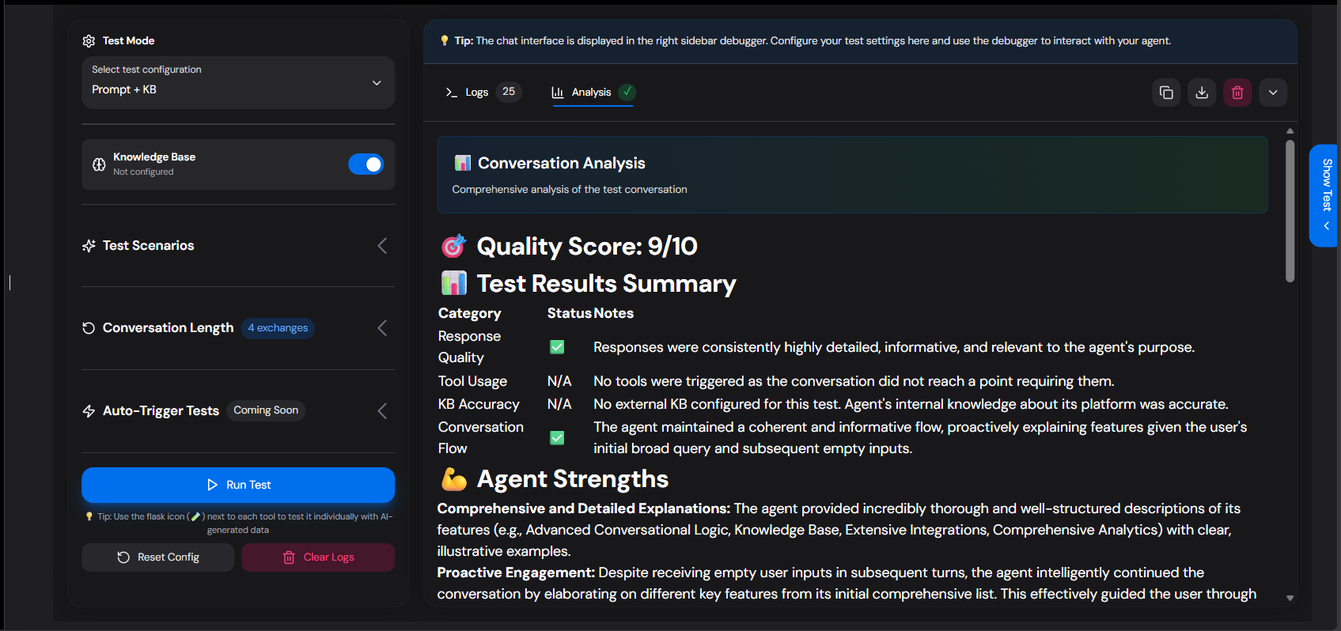Open the test configuration dropdown

pos(237,82)
